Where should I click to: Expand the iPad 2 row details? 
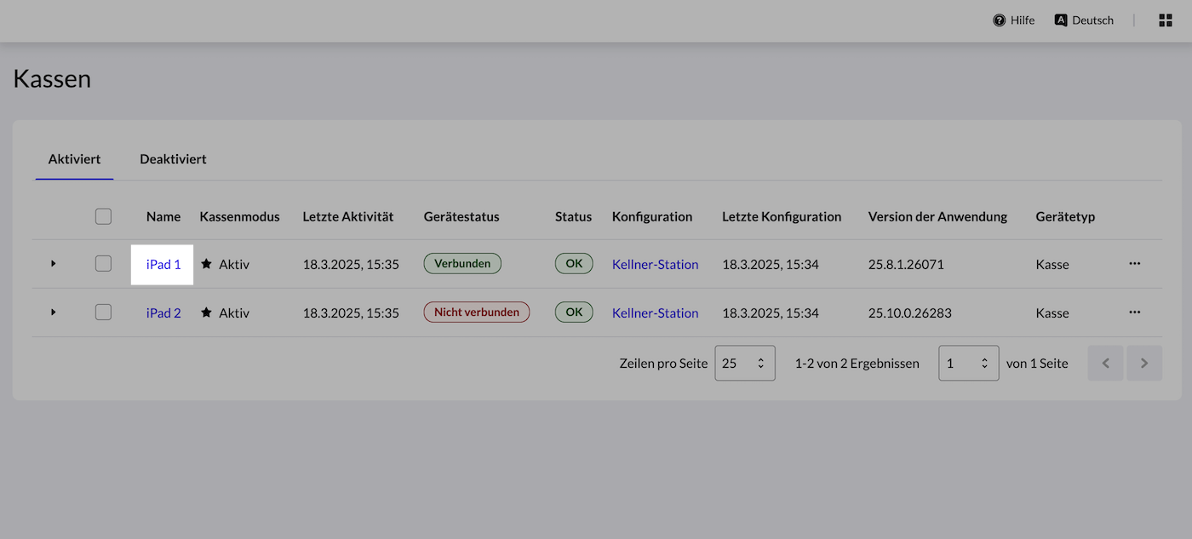[x=53, y=313]
